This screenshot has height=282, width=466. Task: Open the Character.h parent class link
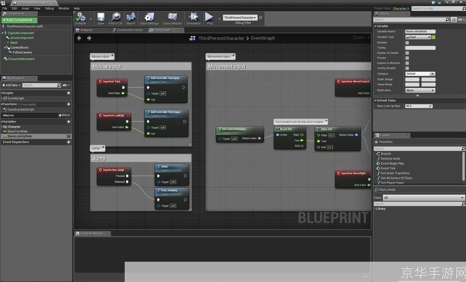[x=401, y=8]
